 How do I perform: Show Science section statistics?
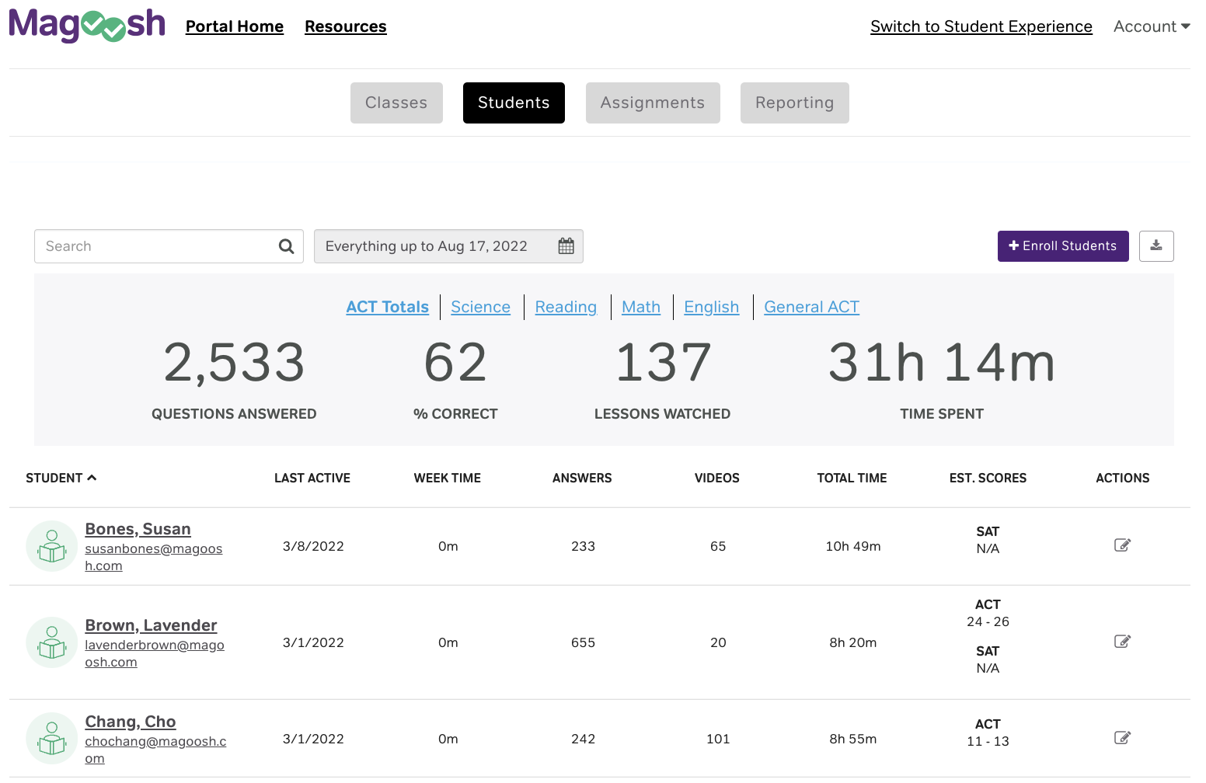click(480, 307)
